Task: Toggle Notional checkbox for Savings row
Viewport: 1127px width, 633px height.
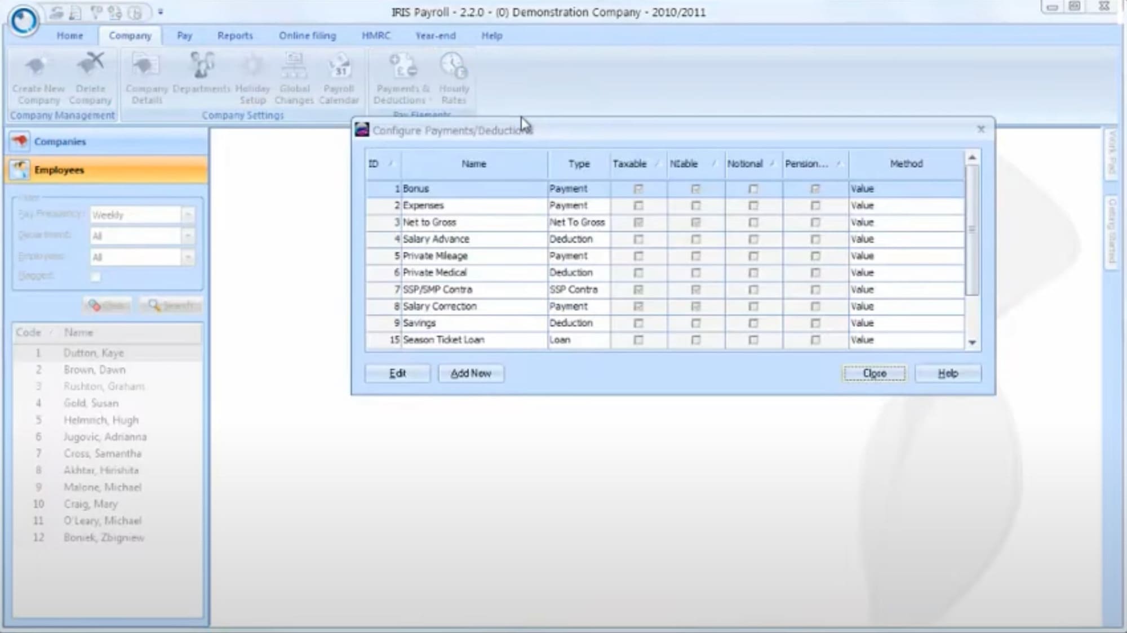Action: tap(753, 323)
